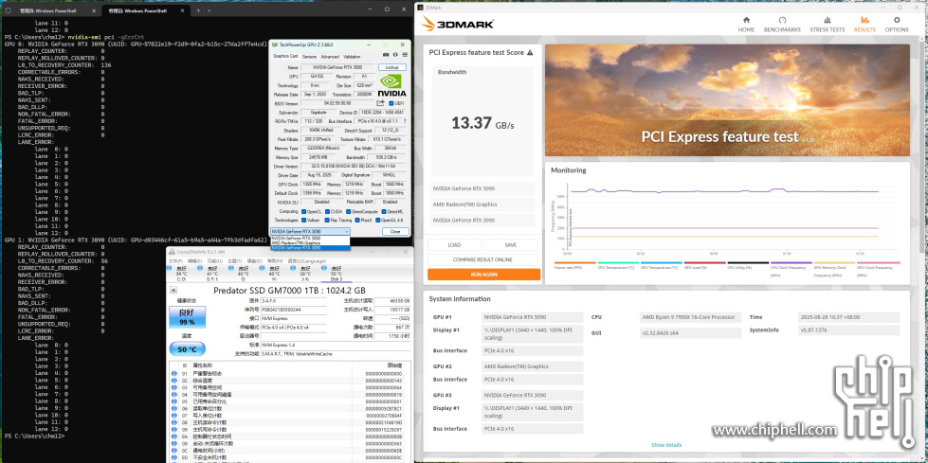Viewport: 928px width, 463px height.
Task: Click Frame rate (FPS) orange legend swatch
Action: pyautogui.click(x=574, y=262)
